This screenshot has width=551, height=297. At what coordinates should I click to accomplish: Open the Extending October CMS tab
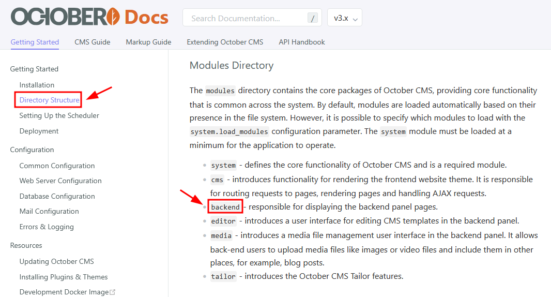point(225,42)
